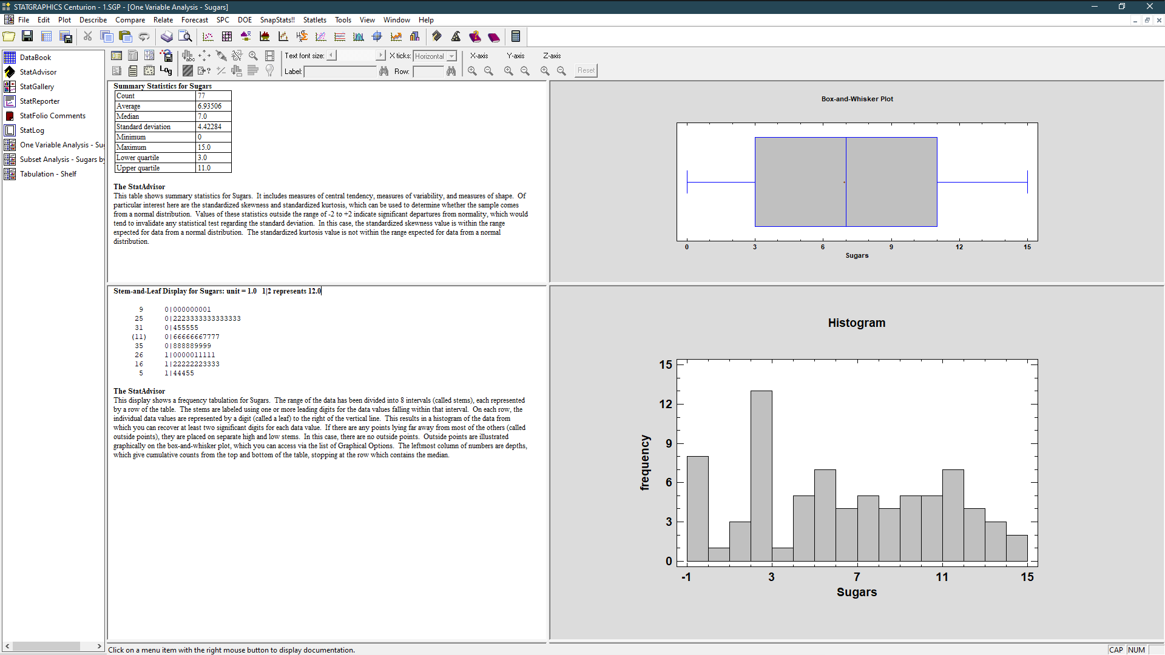
Task: Zoom out on the Y-axis
Action: tap(525, 71)
